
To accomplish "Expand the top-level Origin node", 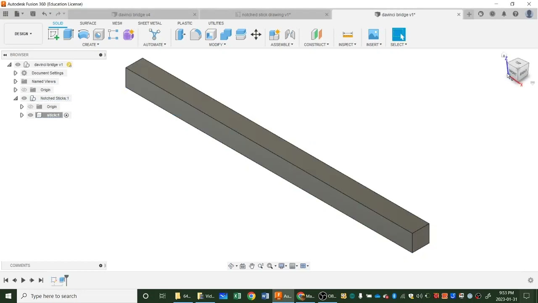I will point(16,90).
